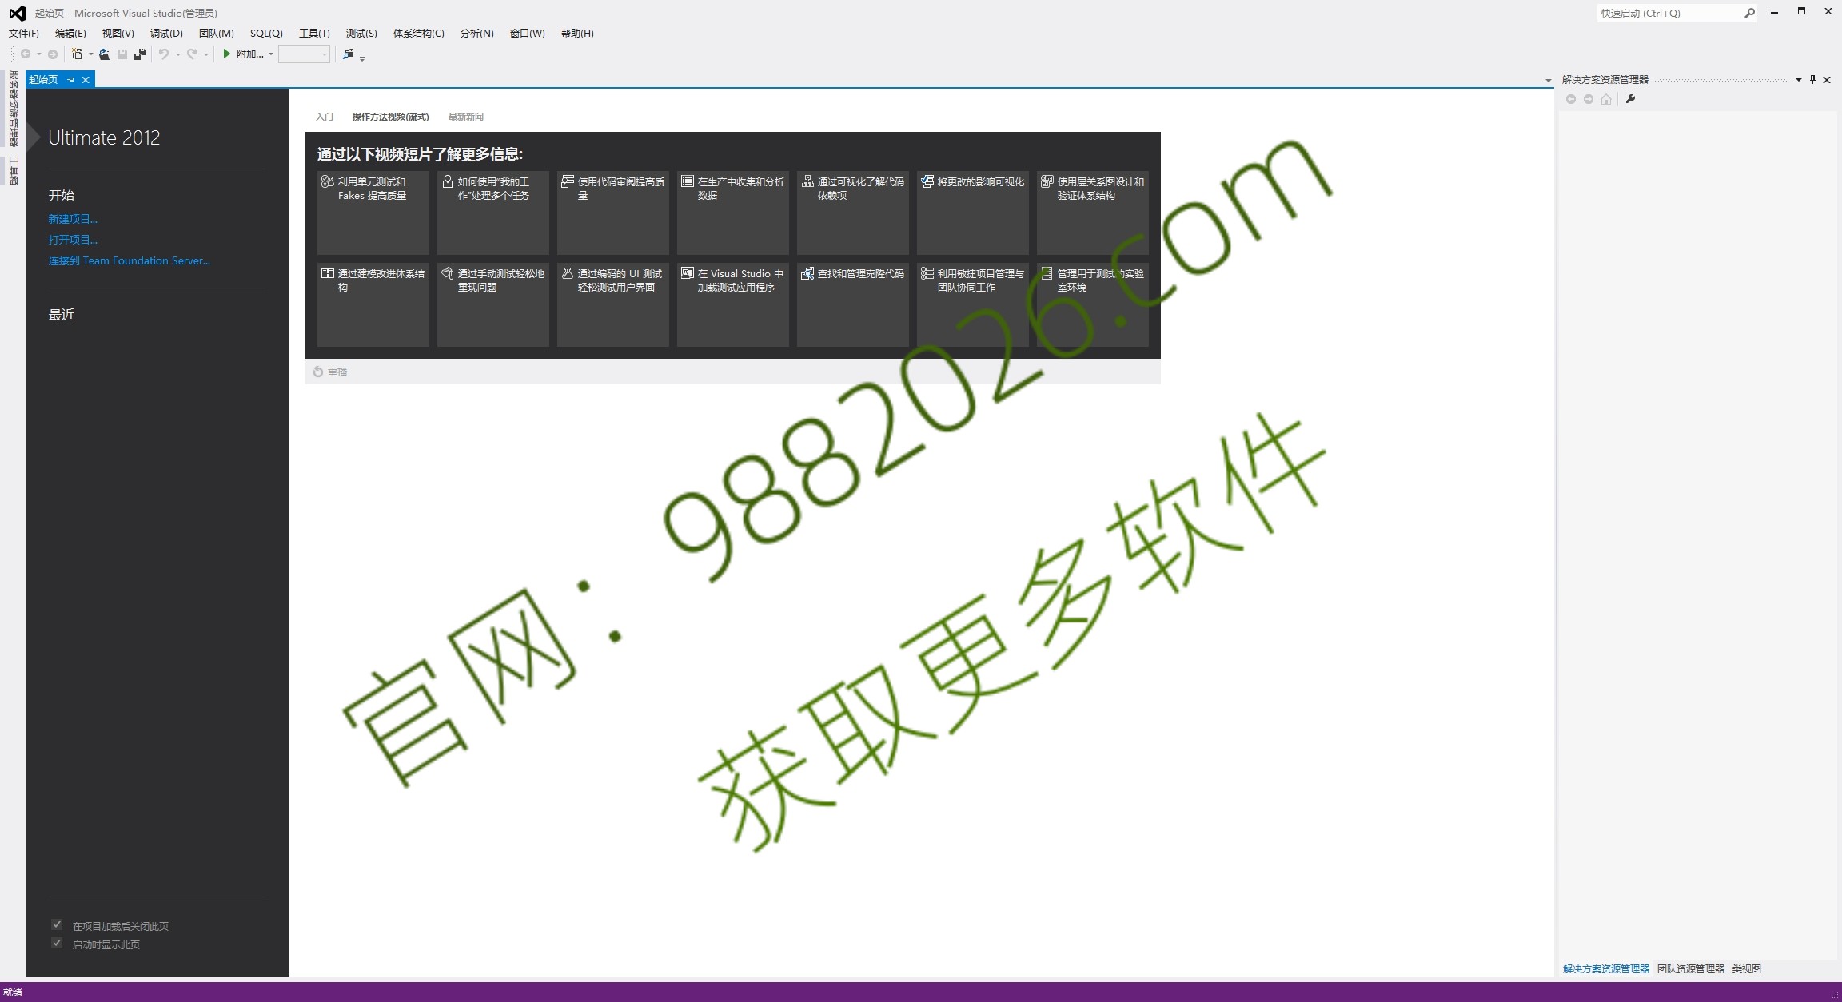Viewport: 1842px width, 1002px height.
Task: Click the Home icon in Solution Explorer
Action: click(x=1606, y=99)
